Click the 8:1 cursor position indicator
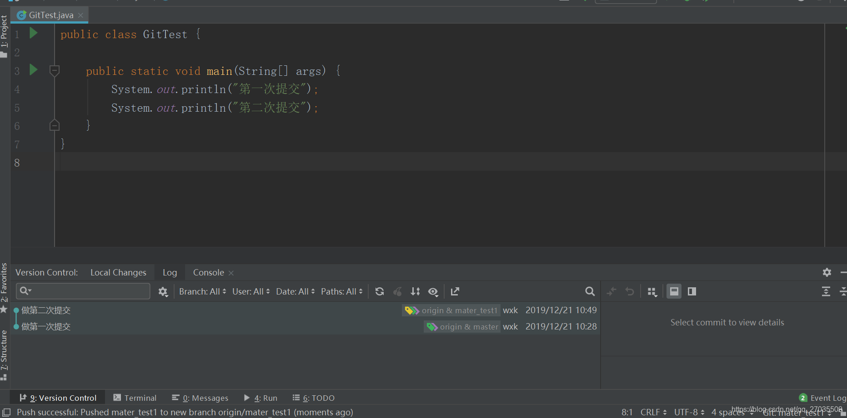847x418 pixels. 627,412
